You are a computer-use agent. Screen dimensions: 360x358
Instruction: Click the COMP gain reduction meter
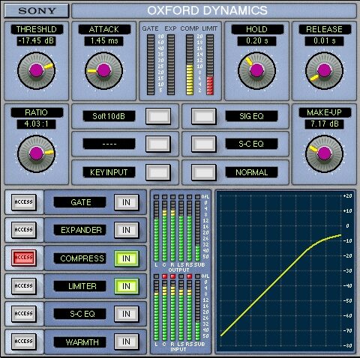pyautogui.click(x=190, y=65)
